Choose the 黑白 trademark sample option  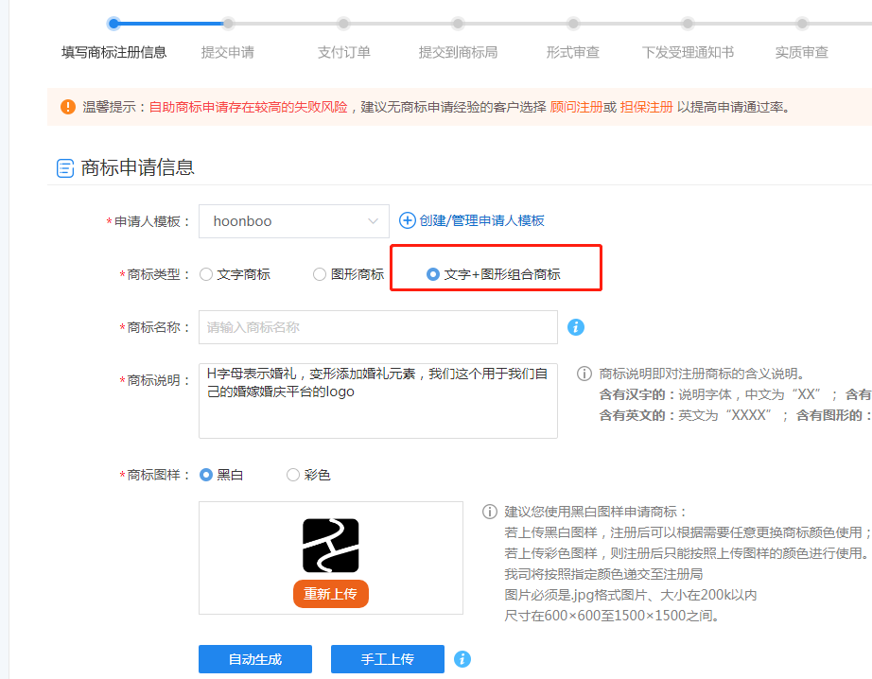click(x=206, y=475)
